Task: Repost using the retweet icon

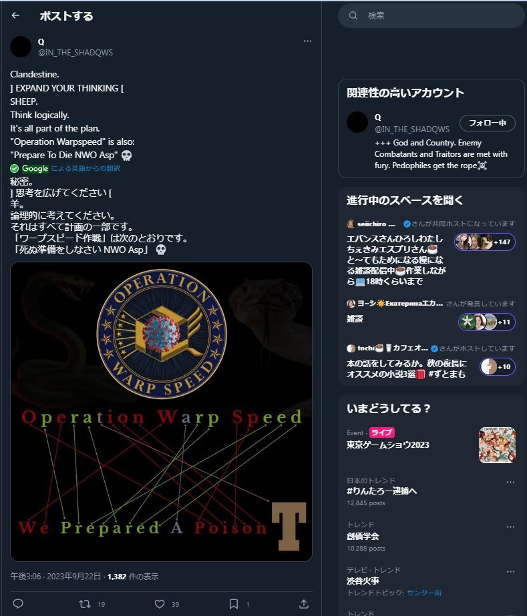Action: 85,604
